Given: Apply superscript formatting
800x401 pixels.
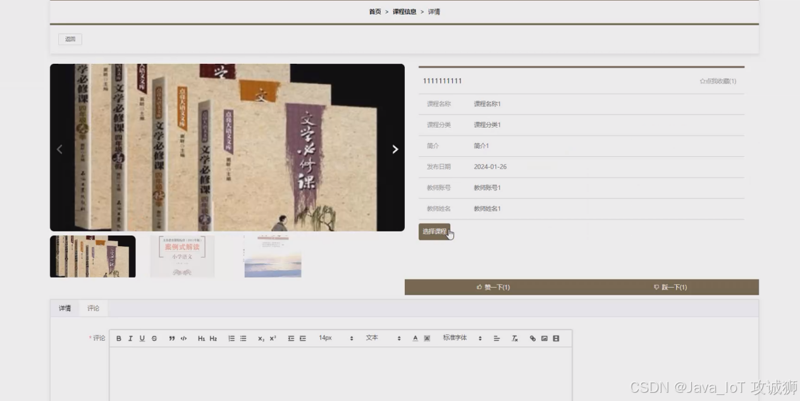Looking at the screenshot, I should tap(273, 338).
